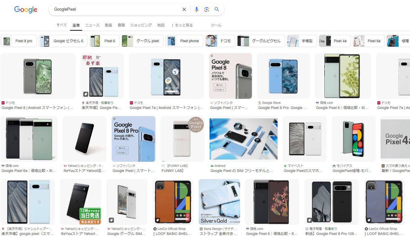
Task: Open the blue Pixel 8 Pro Google Store image
Action: coord(283,76)
